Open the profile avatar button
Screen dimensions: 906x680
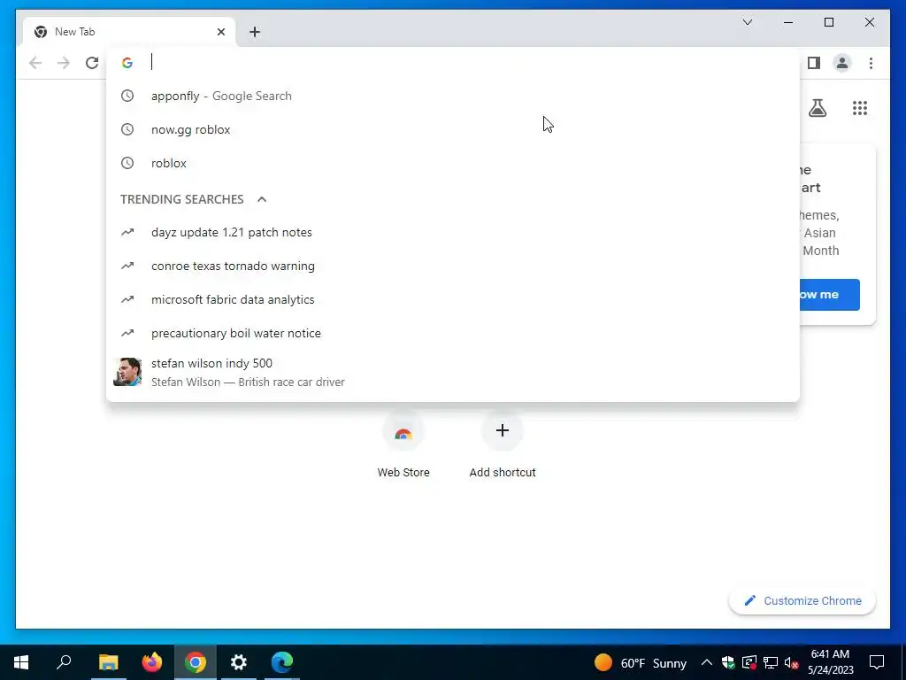(x=842, y=63)
